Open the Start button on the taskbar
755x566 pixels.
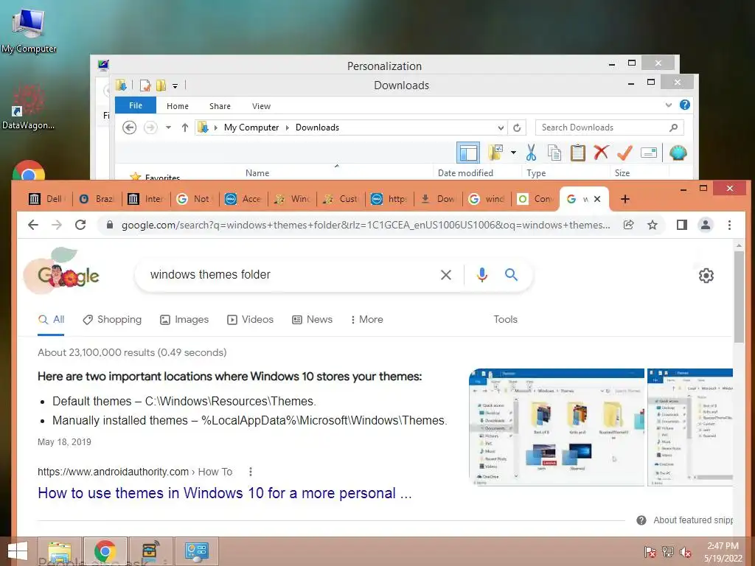[x=18, y=551]
